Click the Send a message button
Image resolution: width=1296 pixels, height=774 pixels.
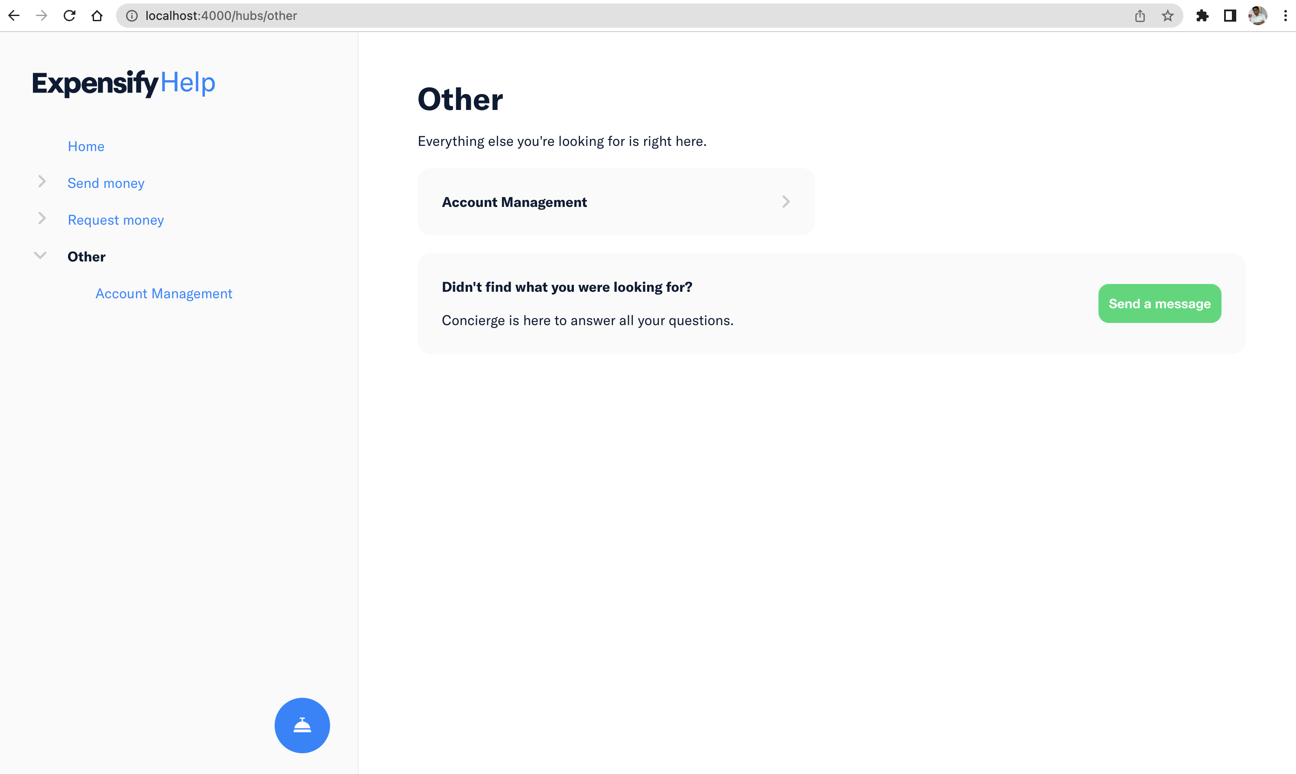point(1159,303)
